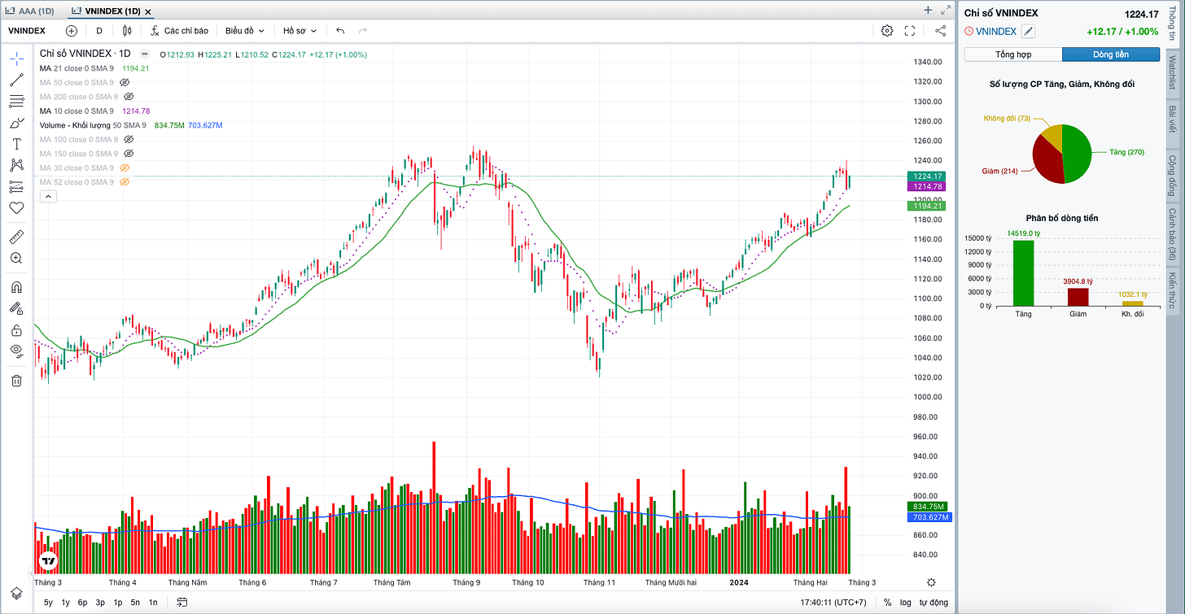Select the ruler measure tool

point(16,237)
